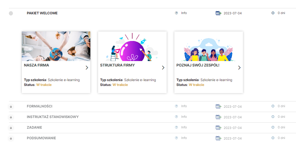Open POZNAJ SWÓJ ZESPÓŁ! card via its arrow

coord(239,68)
